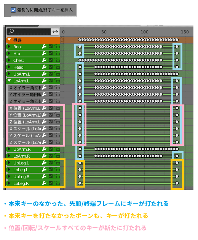Toggle lock icon on LoArm.L channel

pyautogui.click(x=57, y=81)
